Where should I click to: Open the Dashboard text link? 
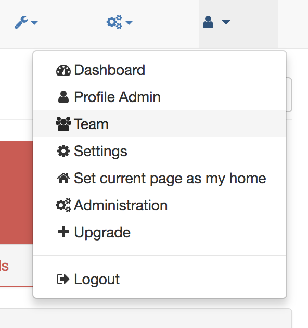pos(110,70)
